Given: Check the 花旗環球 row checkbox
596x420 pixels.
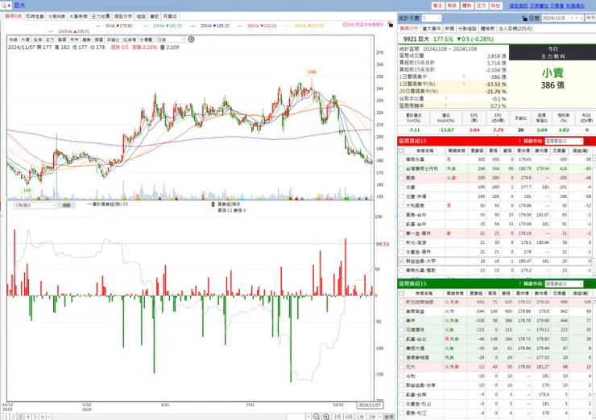Looking at the screenshot, I should coord(401,330).
